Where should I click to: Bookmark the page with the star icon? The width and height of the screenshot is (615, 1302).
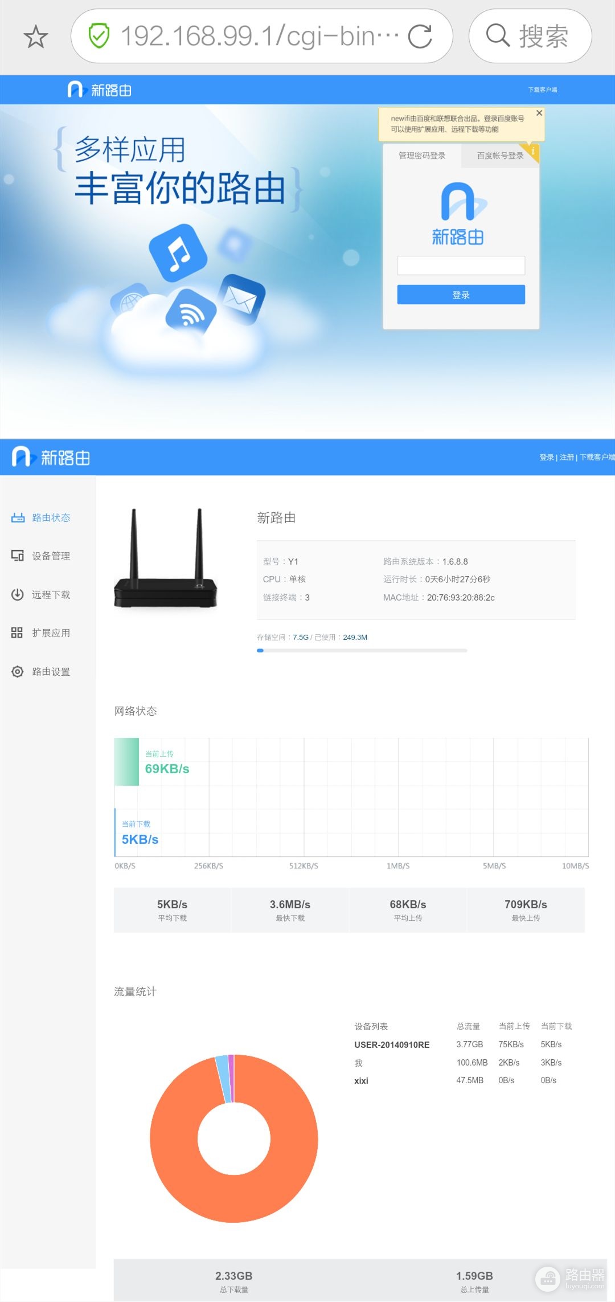[36, 36]
